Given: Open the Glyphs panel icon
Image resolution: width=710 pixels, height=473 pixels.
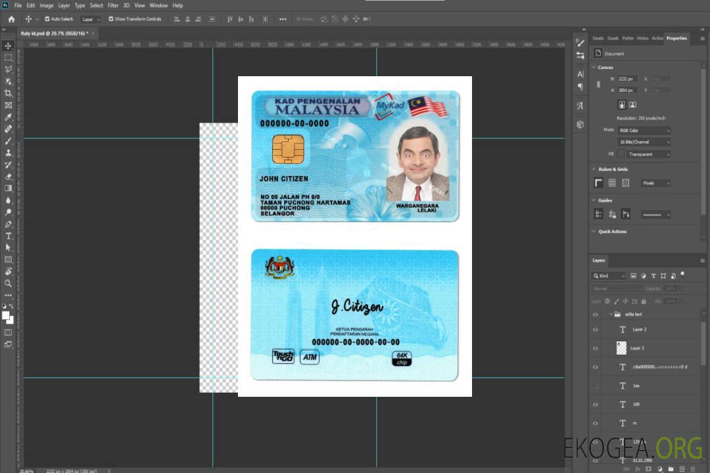Looking at the screenshot, I should tap(580, 106).
